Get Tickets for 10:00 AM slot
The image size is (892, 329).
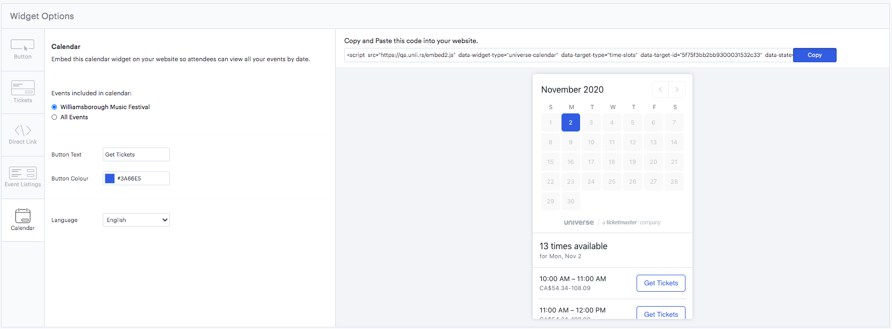pos(660,283)
